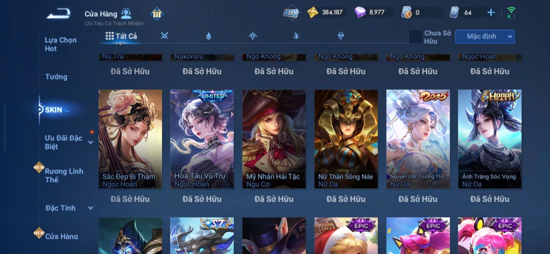Select the Mỹ Nhân Hải Tặc skin card
Image resolution: width=550 pixels, height=254 pixels.
(274, 139)
